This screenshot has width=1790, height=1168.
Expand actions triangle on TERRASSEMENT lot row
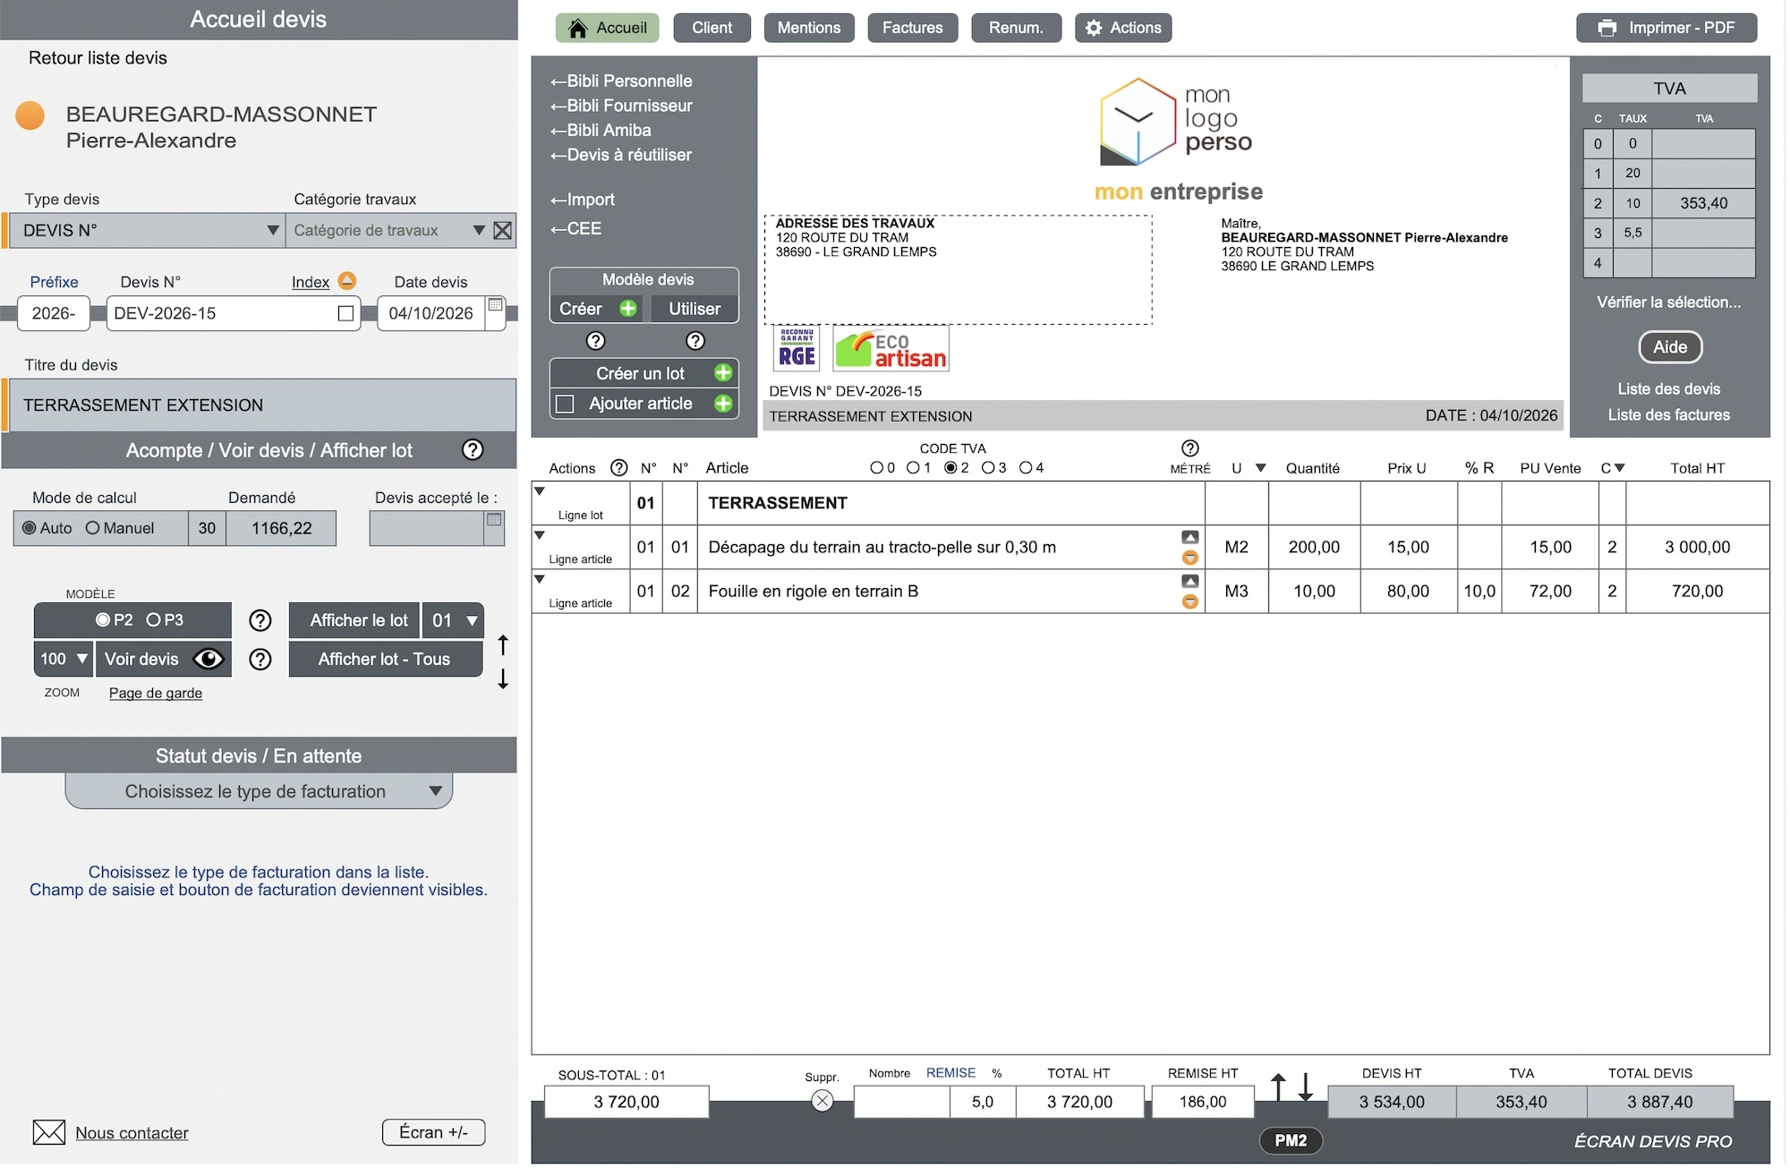coord(540,491)
